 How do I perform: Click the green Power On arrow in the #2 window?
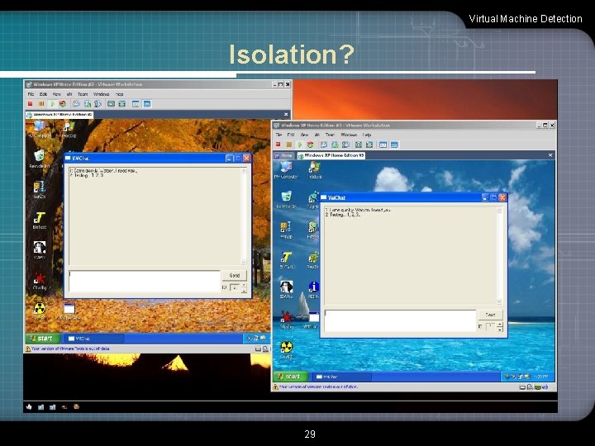52,104
